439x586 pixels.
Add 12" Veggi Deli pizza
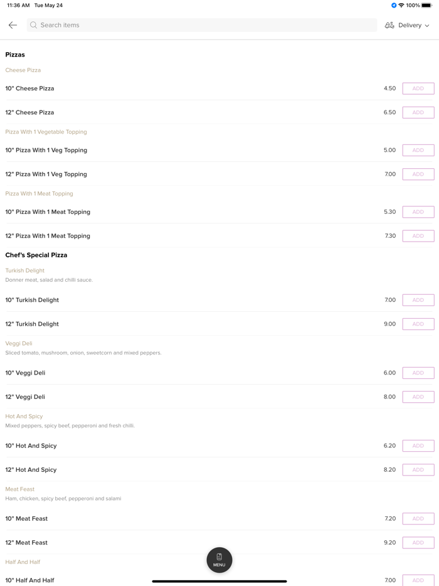coord(418,397)
